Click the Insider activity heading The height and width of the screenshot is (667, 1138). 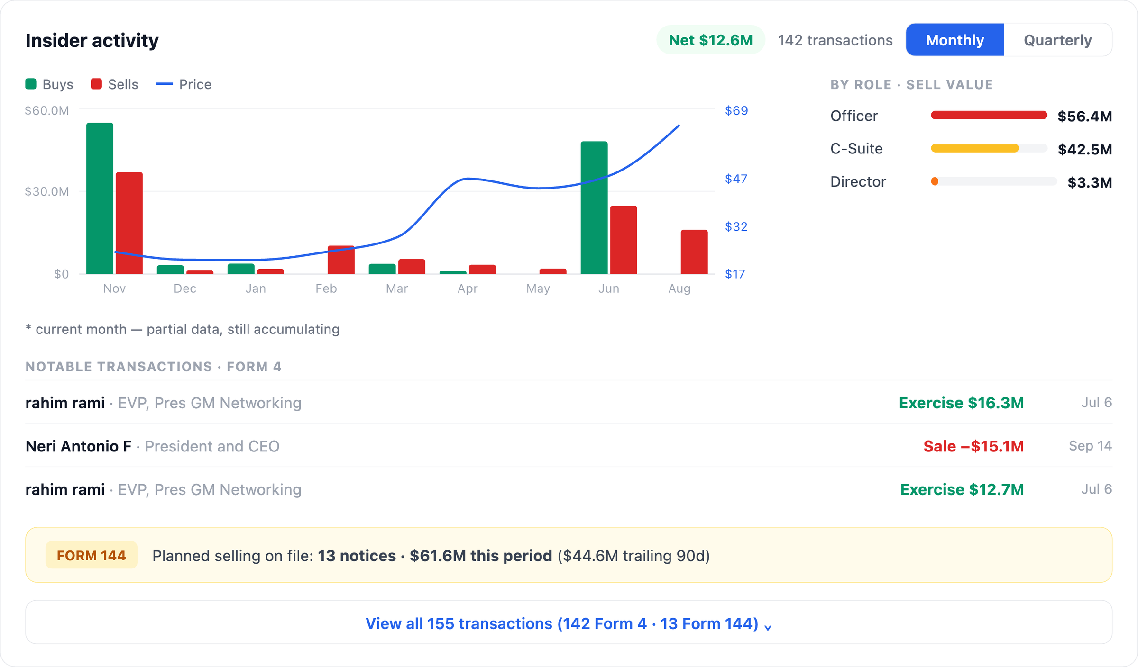tap(92, 40)
